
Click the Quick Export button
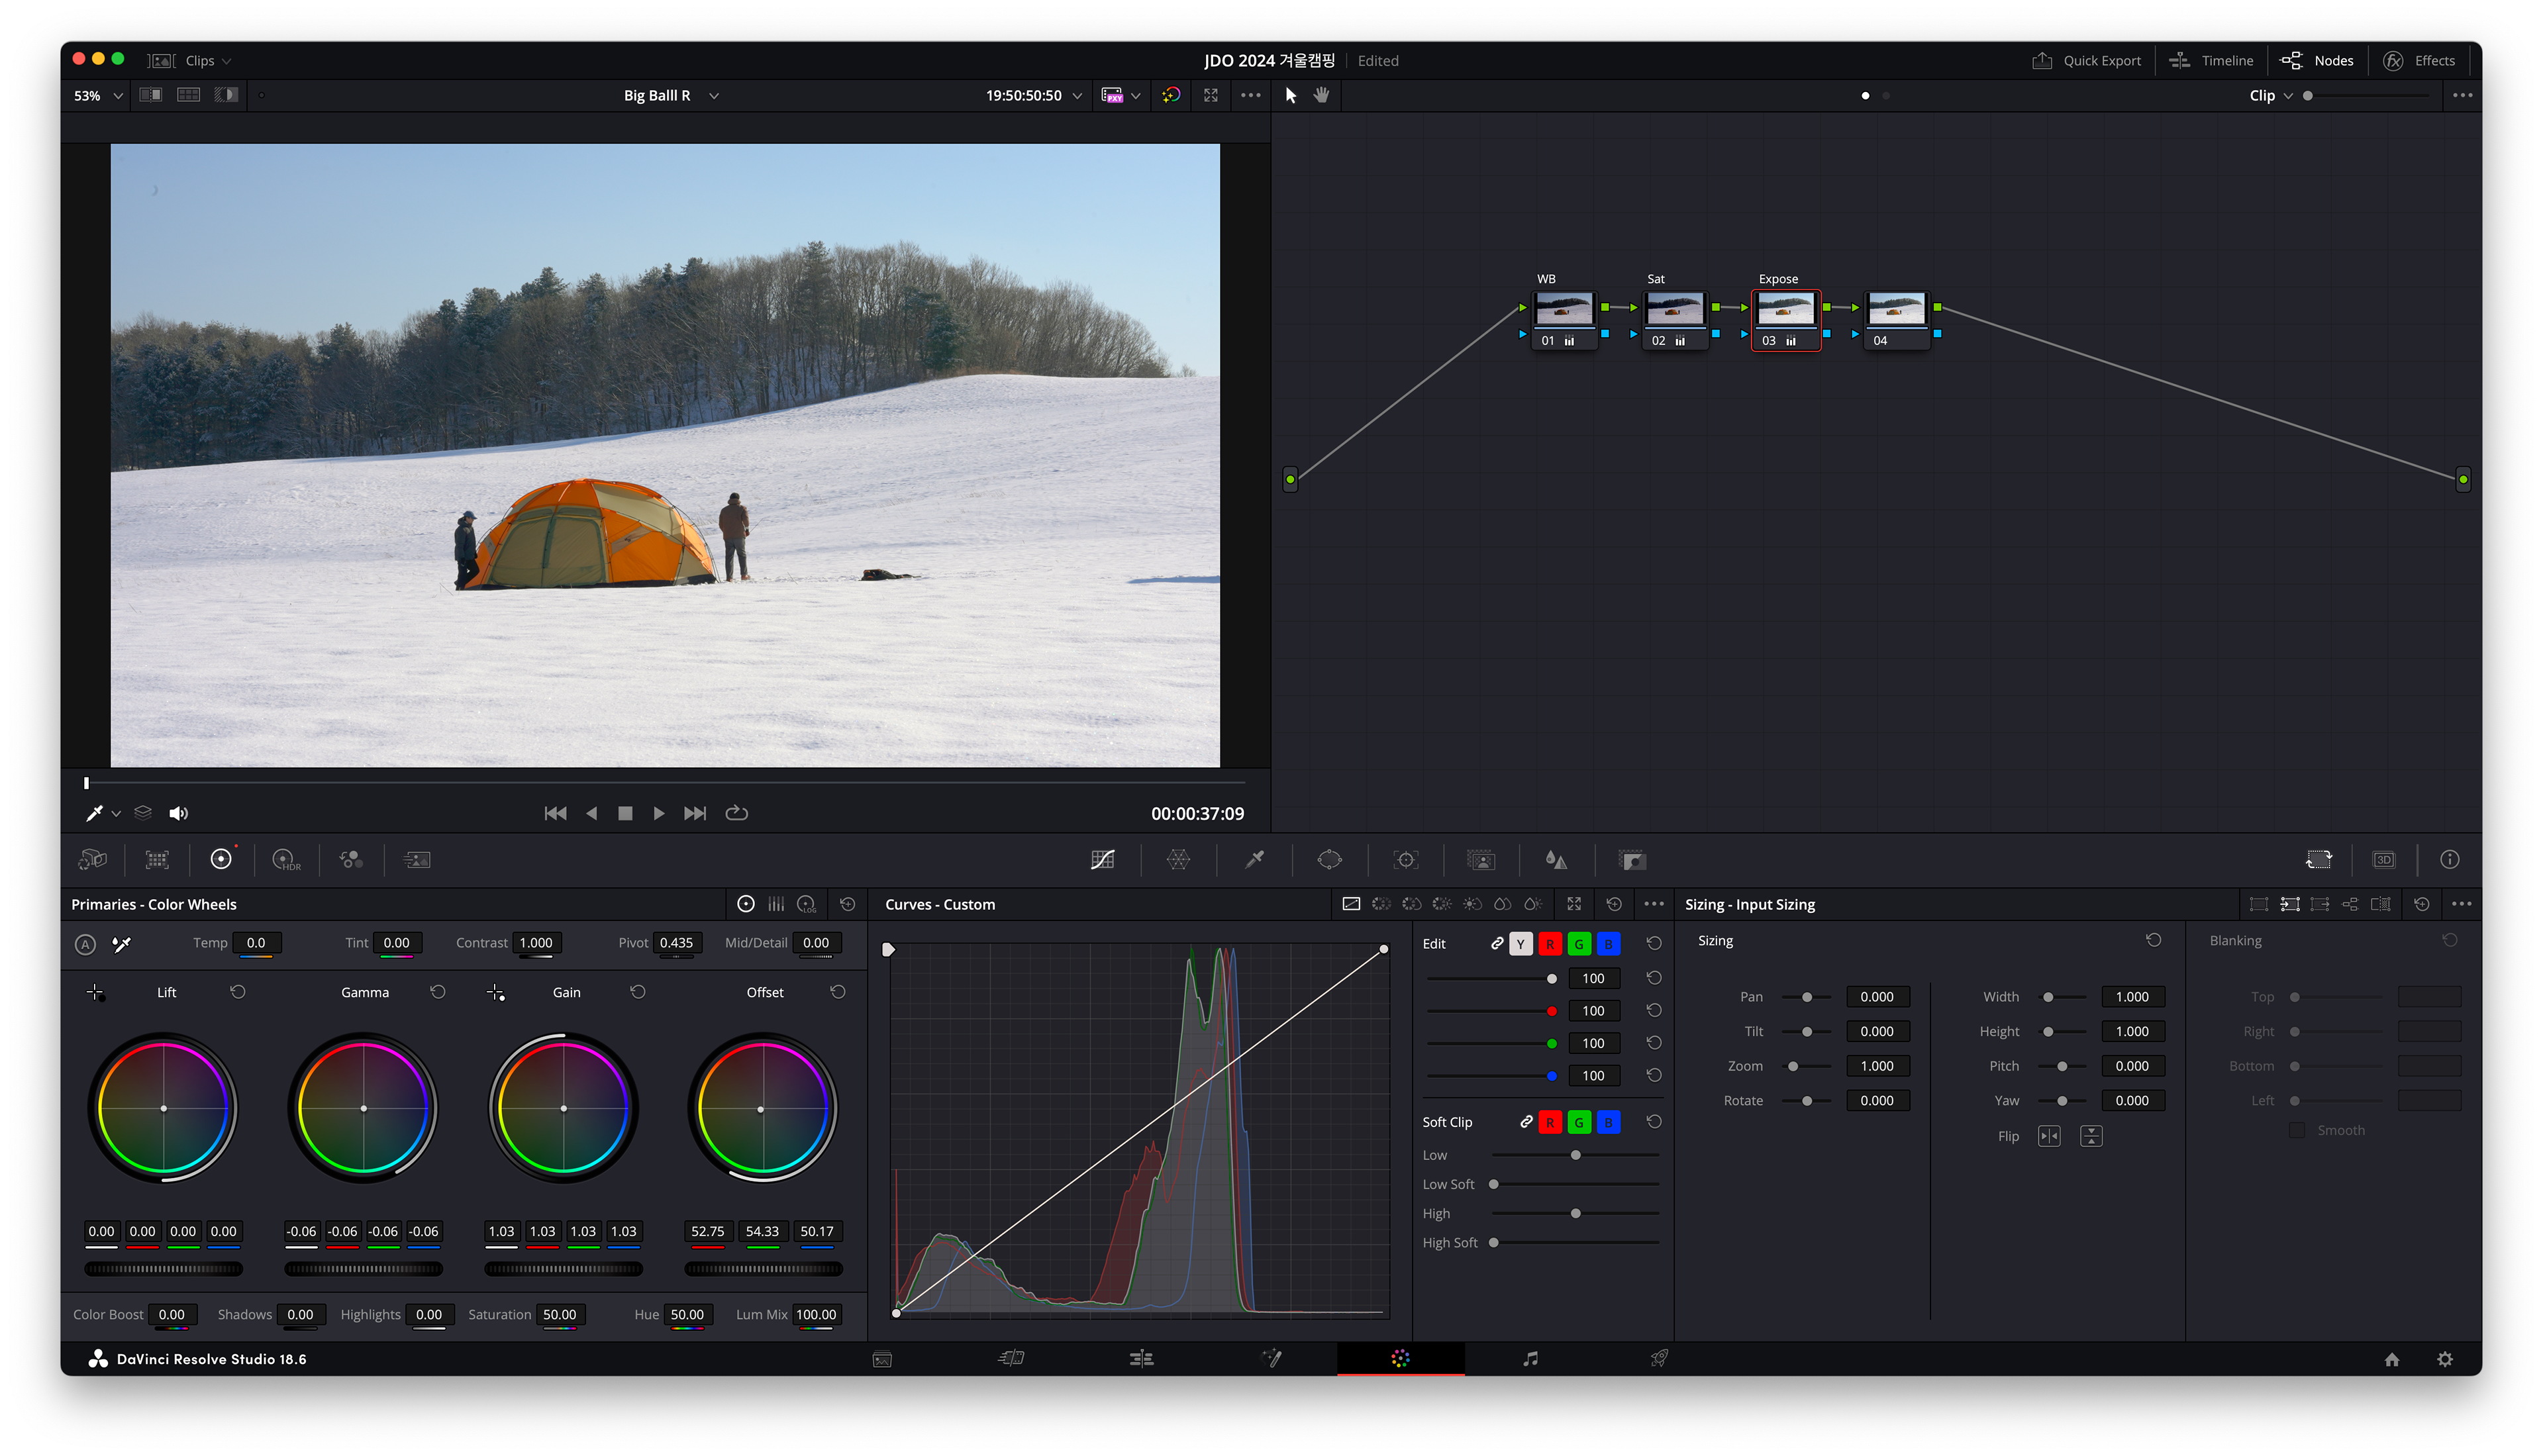[x=2087, y=60]
